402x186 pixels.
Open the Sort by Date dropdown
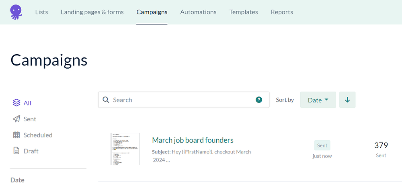point(318,100)
